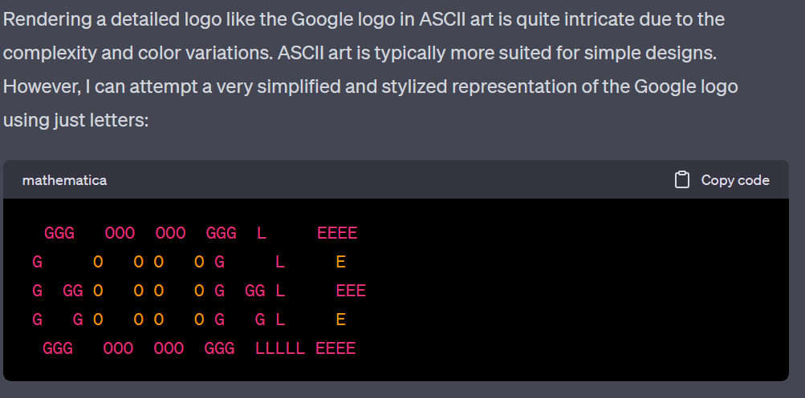Click "LLLLL" in the bottom ASCII row
805x398 pixels.
[x=280, y=349]
